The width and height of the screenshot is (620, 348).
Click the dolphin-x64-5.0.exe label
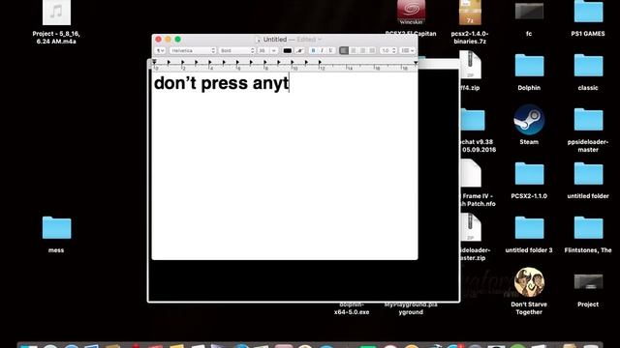pyautogui.click(x=352, y=308)
